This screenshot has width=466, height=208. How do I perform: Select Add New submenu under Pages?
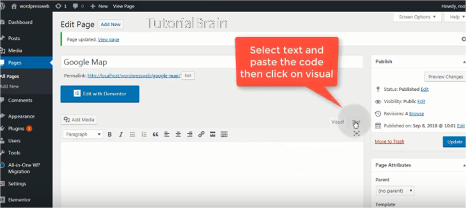(9, 87)
